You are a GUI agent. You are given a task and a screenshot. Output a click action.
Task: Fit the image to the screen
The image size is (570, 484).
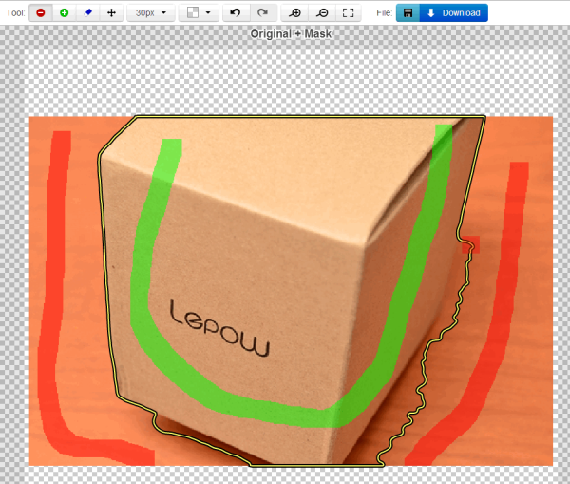348,13
